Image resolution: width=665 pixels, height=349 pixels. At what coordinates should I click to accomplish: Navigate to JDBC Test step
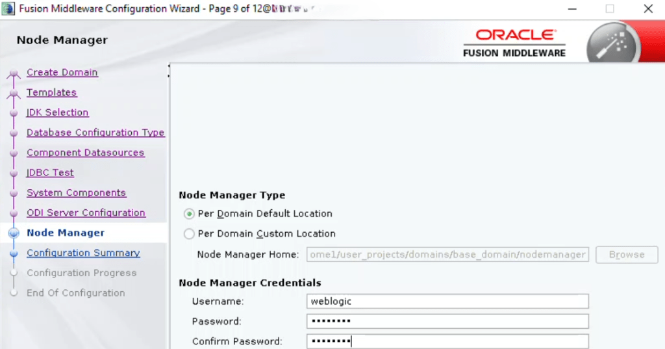point(50,173)
